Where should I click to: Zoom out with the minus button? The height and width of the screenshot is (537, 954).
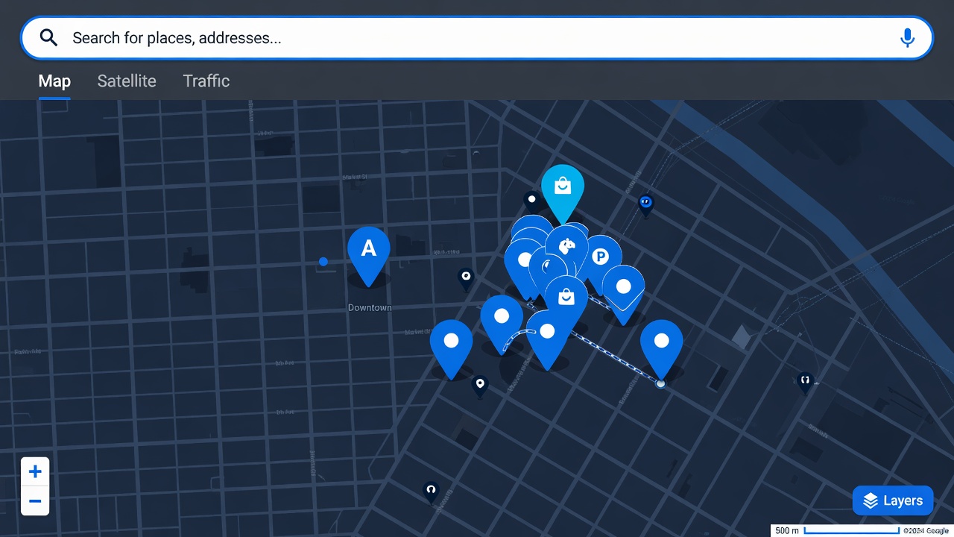35,501
